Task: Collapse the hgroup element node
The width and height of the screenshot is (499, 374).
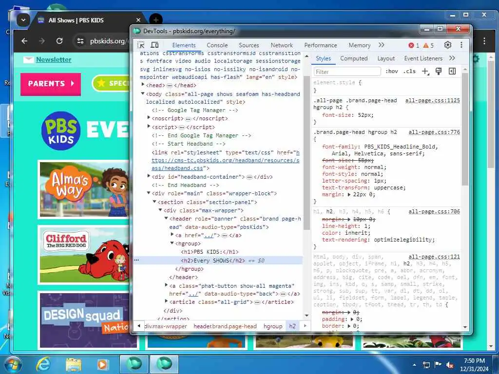Action: click(172, 243)
